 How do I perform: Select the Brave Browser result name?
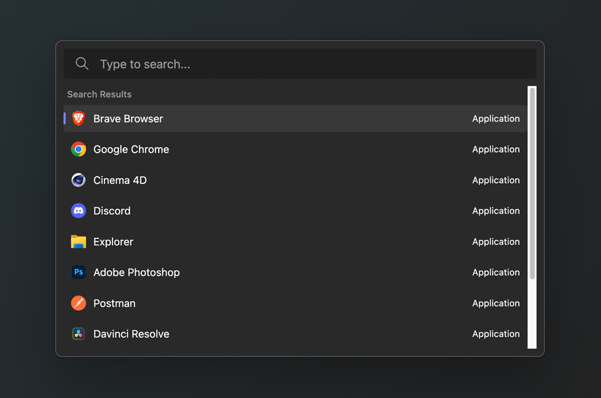[x=128, y=119]
